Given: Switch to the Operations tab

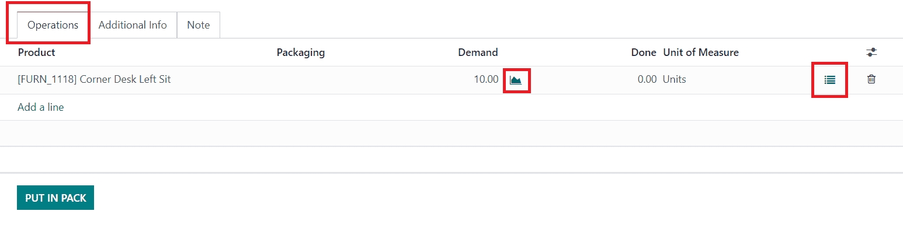Looking at the screenshot, I should pyautogui.click(x=53, y=25).
